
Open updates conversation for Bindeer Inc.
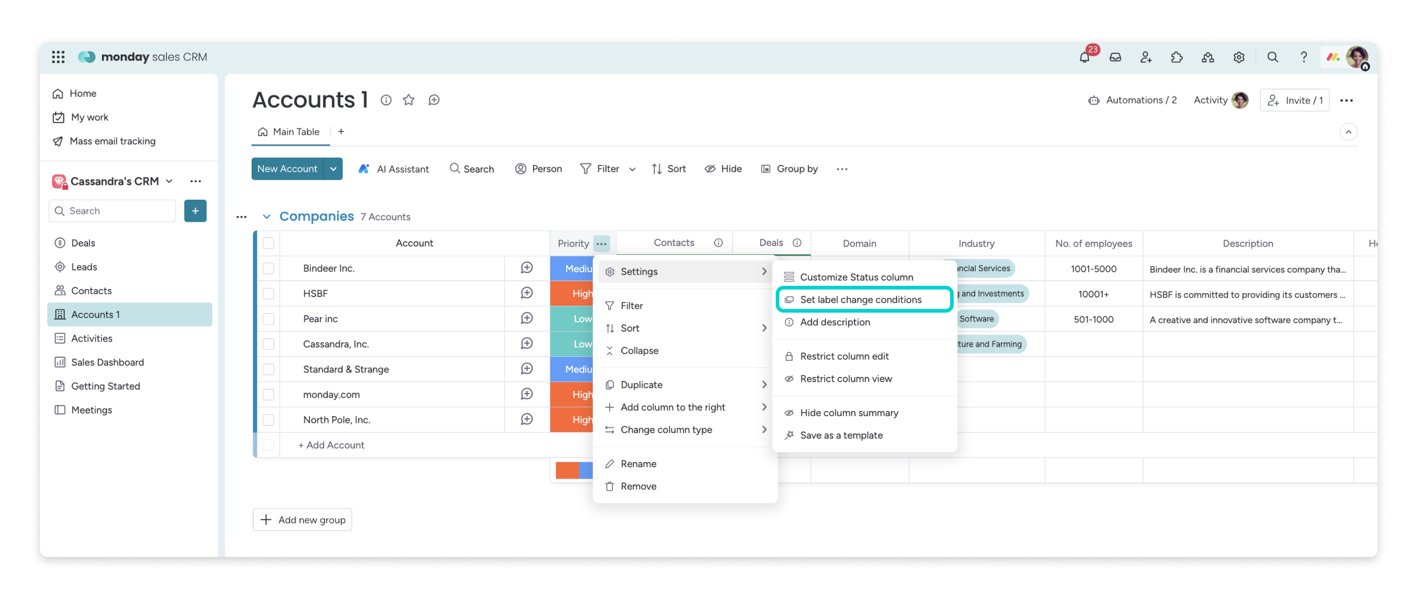click(x=527, y=268)
